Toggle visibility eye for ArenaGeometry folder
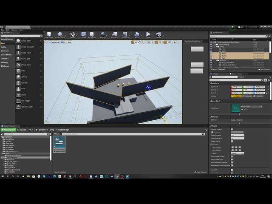Screen dimensions: 272x204 [211, 44]
